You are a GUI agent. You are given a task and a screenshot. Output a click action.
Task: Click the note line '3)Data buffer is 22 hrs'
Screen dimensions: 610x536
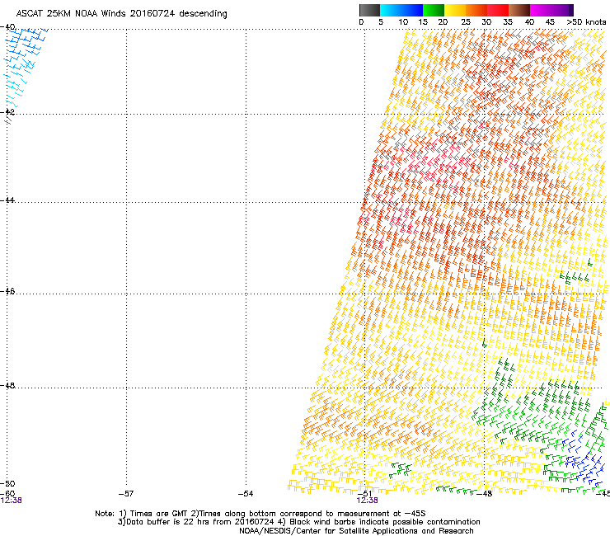[298, 522]
